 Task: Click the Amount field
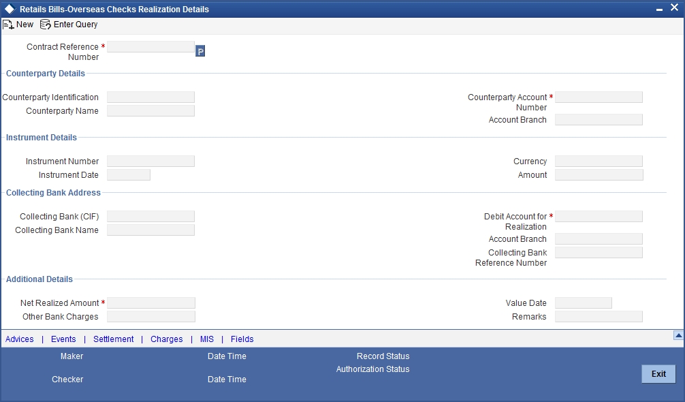599,175
